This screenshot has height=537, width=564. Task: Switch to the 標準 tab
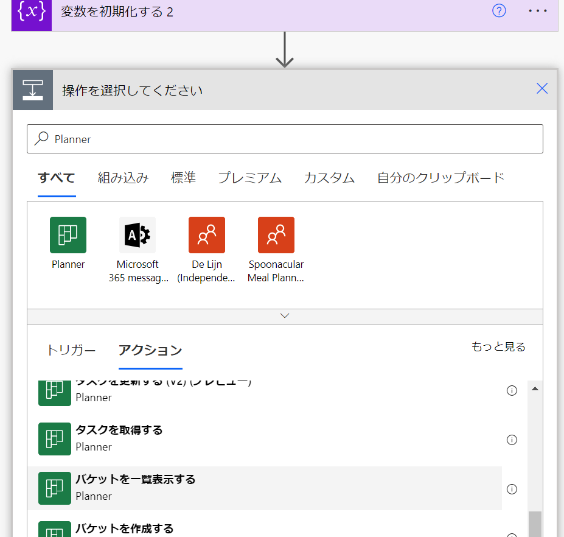pyautogui.click(x=183, y=178)
